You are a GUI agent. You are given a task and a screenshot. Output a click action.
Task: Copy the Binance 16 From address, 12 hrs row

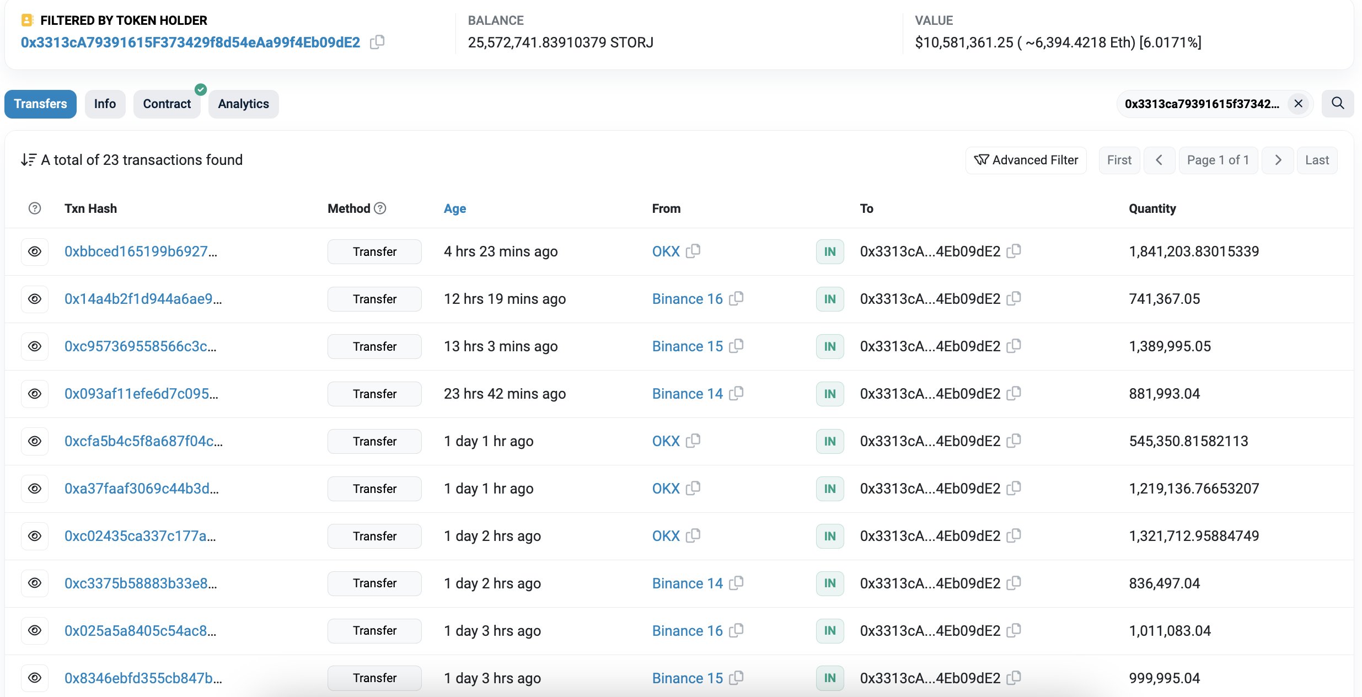pyautogui.click(x=736, y=298)
